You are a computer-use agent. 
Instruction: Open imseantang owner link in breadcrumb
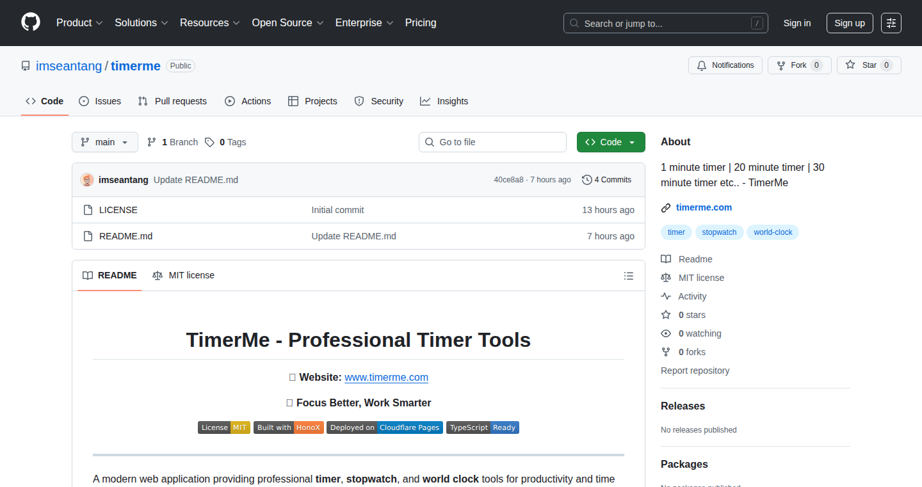click(x=69, y=66)
